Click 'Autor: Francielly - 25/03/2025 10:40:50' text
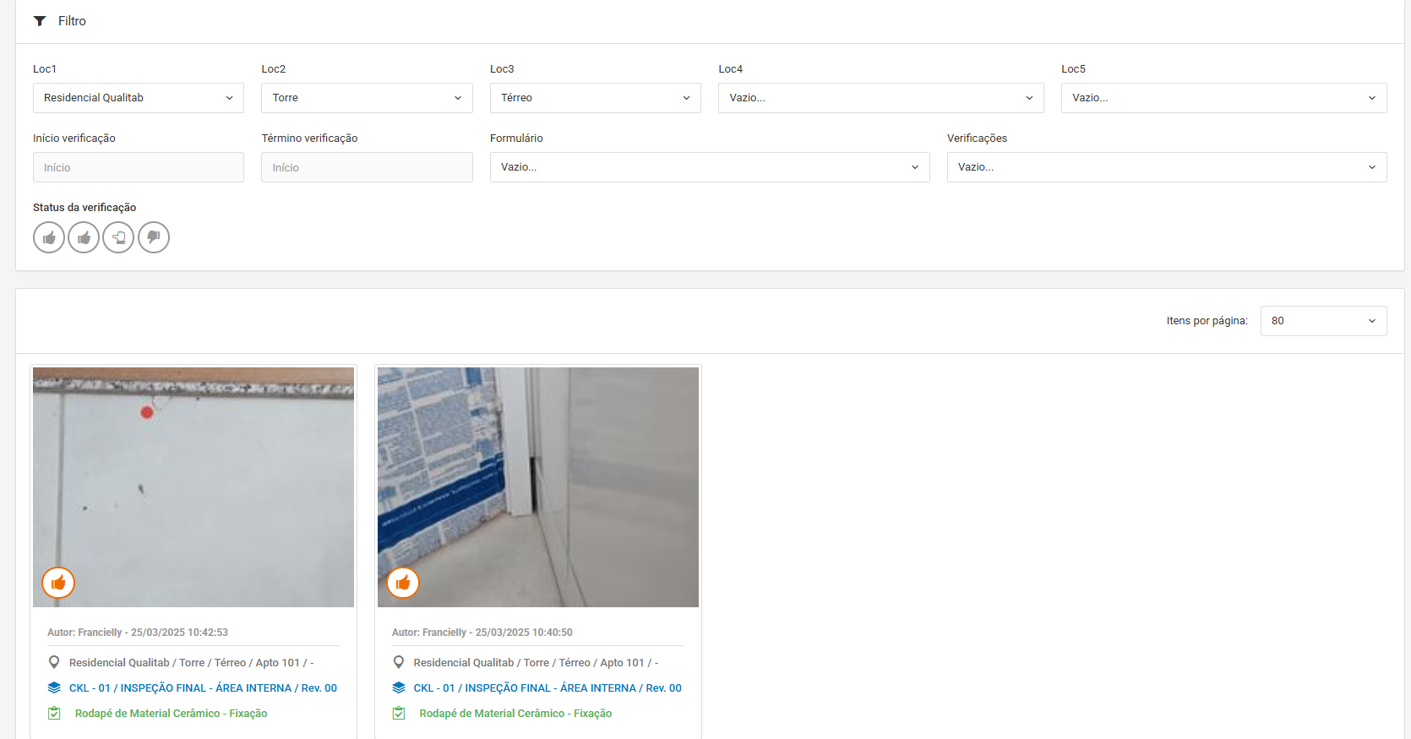The height and width of the screenshot is (739, 1411). coord(482,633)
